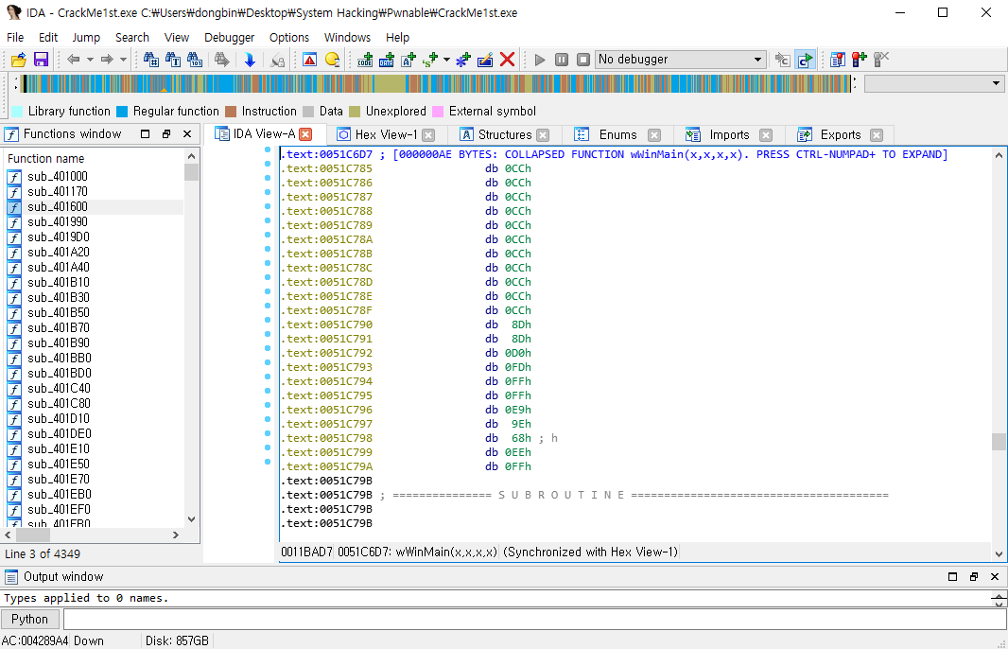Image resolution: width=1008 pixels, height=649 pixels.
Task: Add a breakpoint with the red plus icon
Action: pyautogui.click(x=859, y=60)
